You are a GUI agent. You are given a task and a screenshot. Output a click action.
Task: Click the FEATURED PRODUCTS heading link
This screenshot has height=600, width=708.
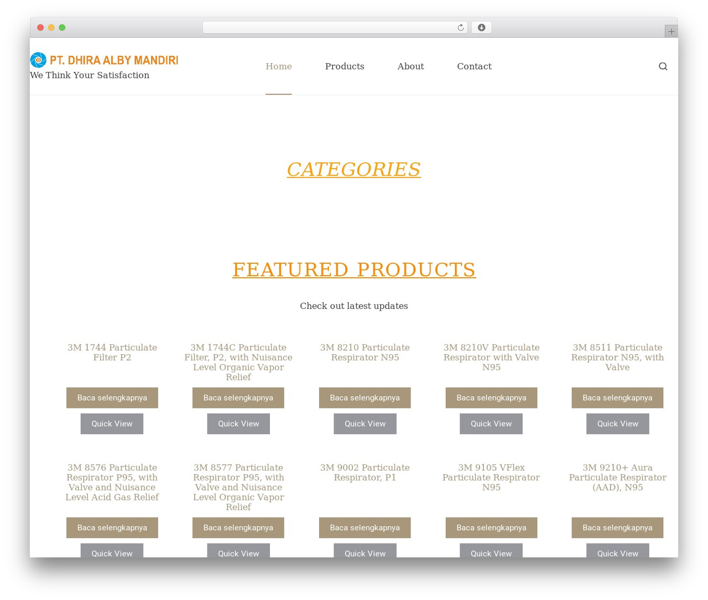(x=354, y=270)
